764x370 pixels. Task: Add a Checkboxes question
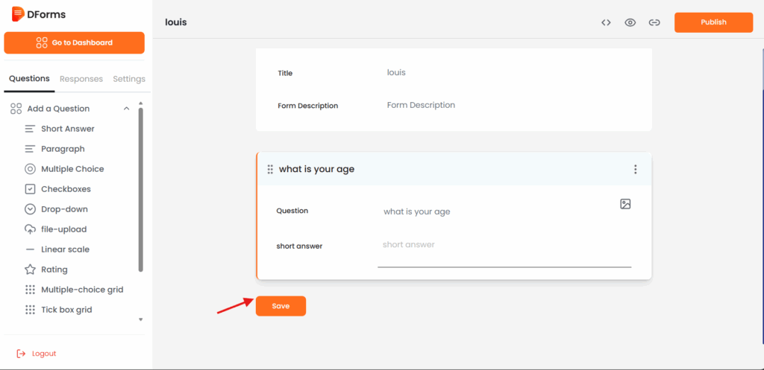pyautogui.click(x=66, y=189)
